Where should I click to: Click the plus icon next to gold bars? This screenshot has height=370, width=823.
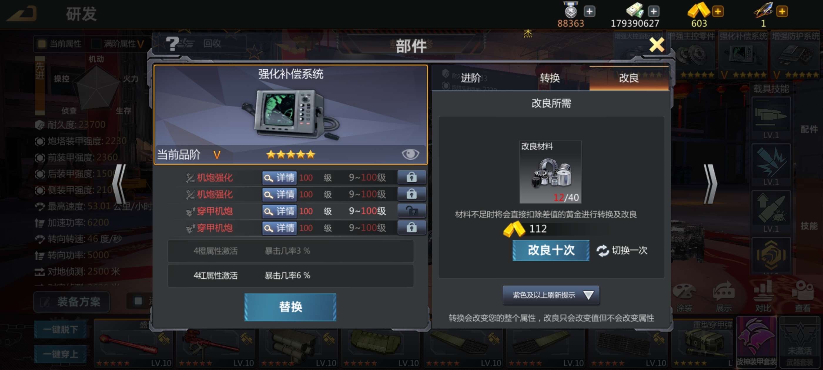click(x=717, y=12)
